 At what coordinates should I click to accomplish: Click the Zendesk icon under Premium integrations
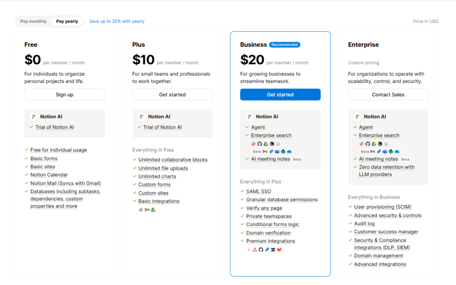pyautogui.click(x=273, y=249)
